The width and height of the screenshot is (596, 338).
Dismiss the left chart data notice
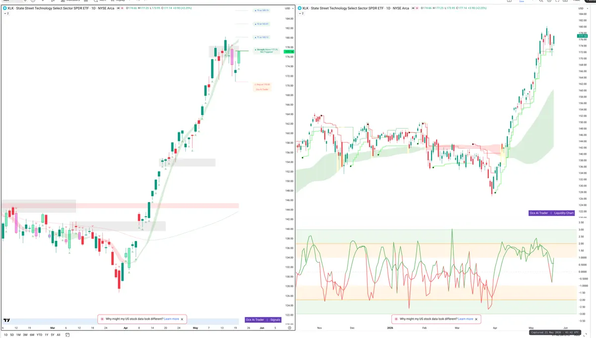pyautogui.click(x=182, y=319)
